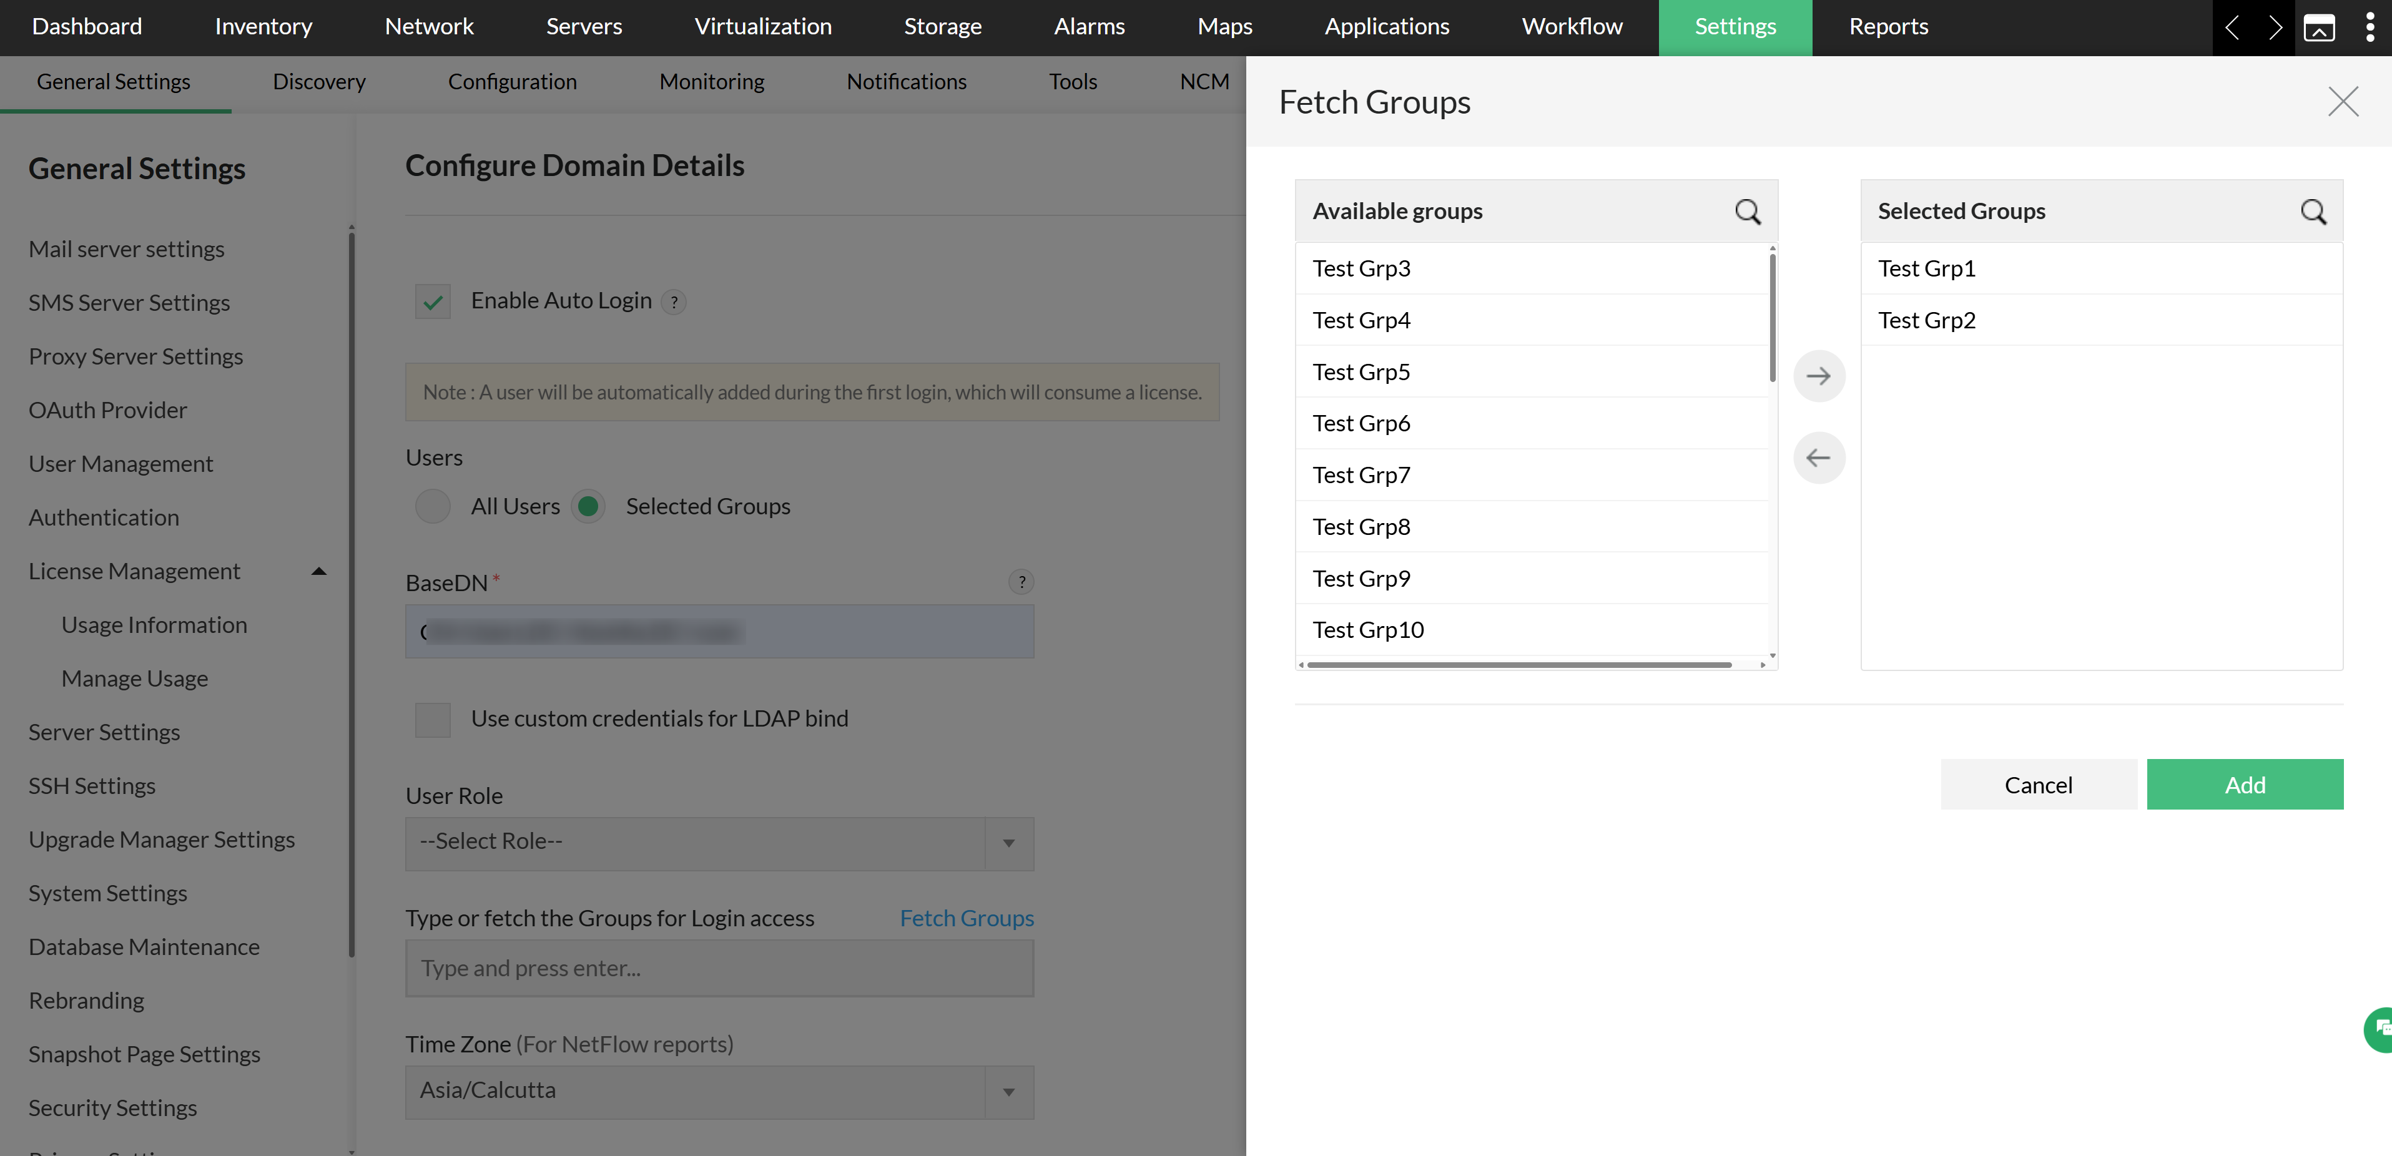Open the Notifications settings tab
Screen dimensions: 2392x1156
coord(906,82)
